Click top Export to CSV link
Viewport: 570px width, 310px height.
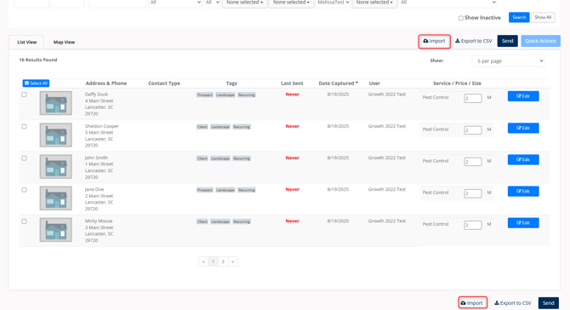(473, 41)
